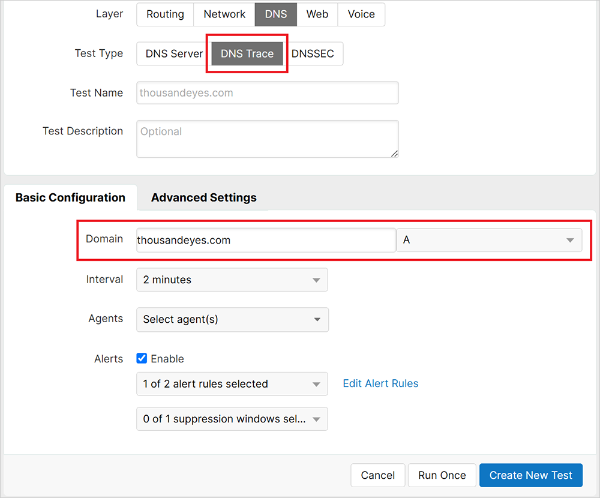Focus the Test Description text area
The height and width of the screenshot is (498, 600).
pos(267,139)
